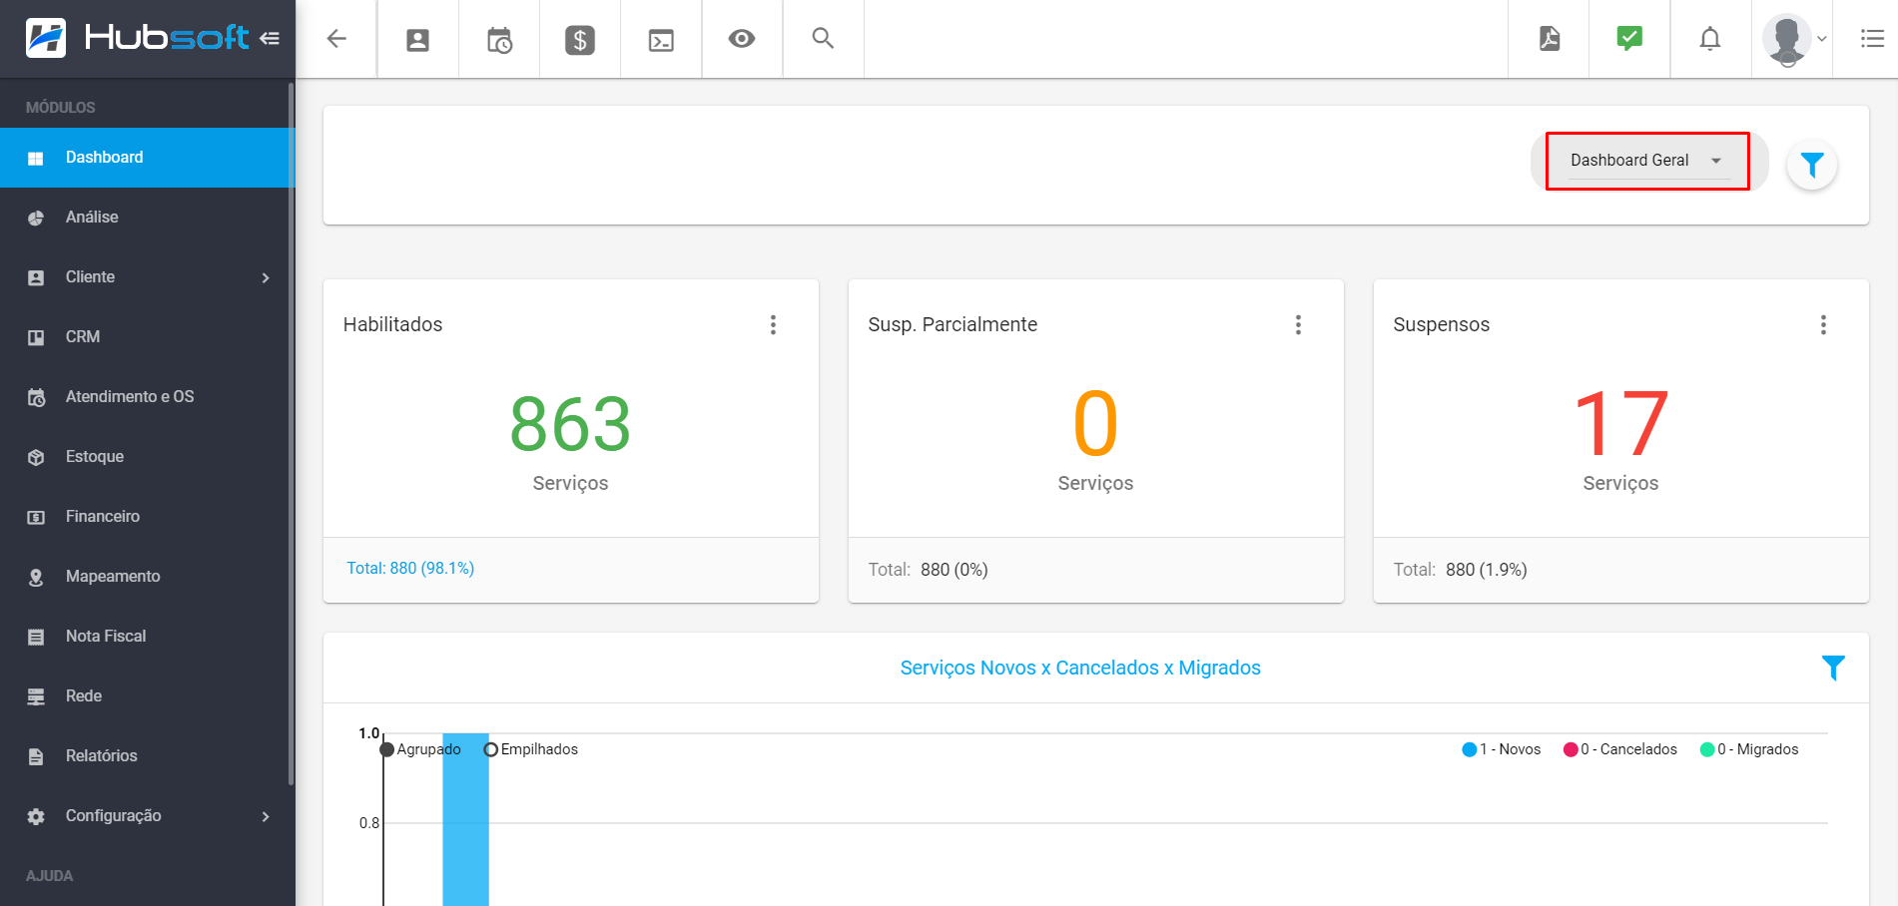Click the eye view icon in toolbar
Image resolution: width=1898 pixels, height=906 pixels.
pyautogui.click(x=741, y=38)
